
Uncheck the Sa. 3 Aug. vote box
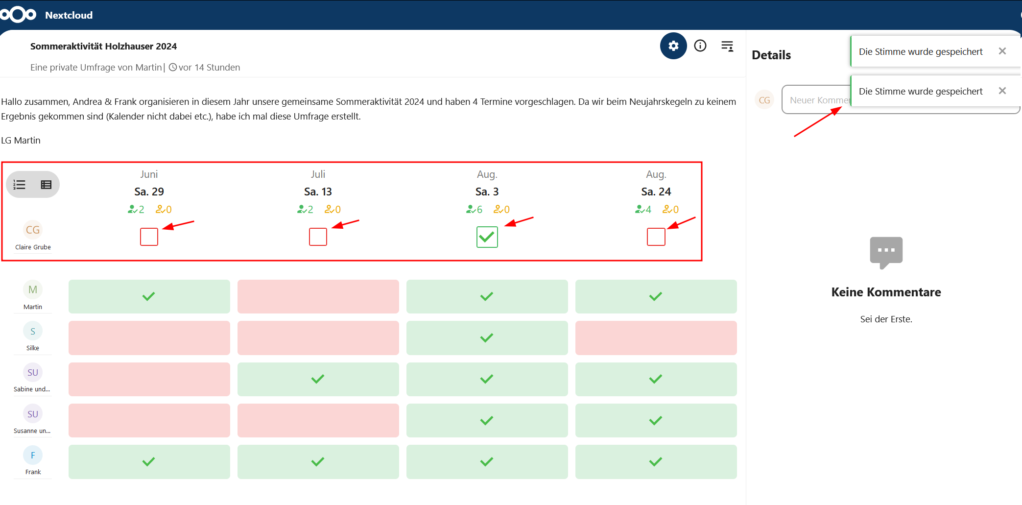(x=487, y=237)
